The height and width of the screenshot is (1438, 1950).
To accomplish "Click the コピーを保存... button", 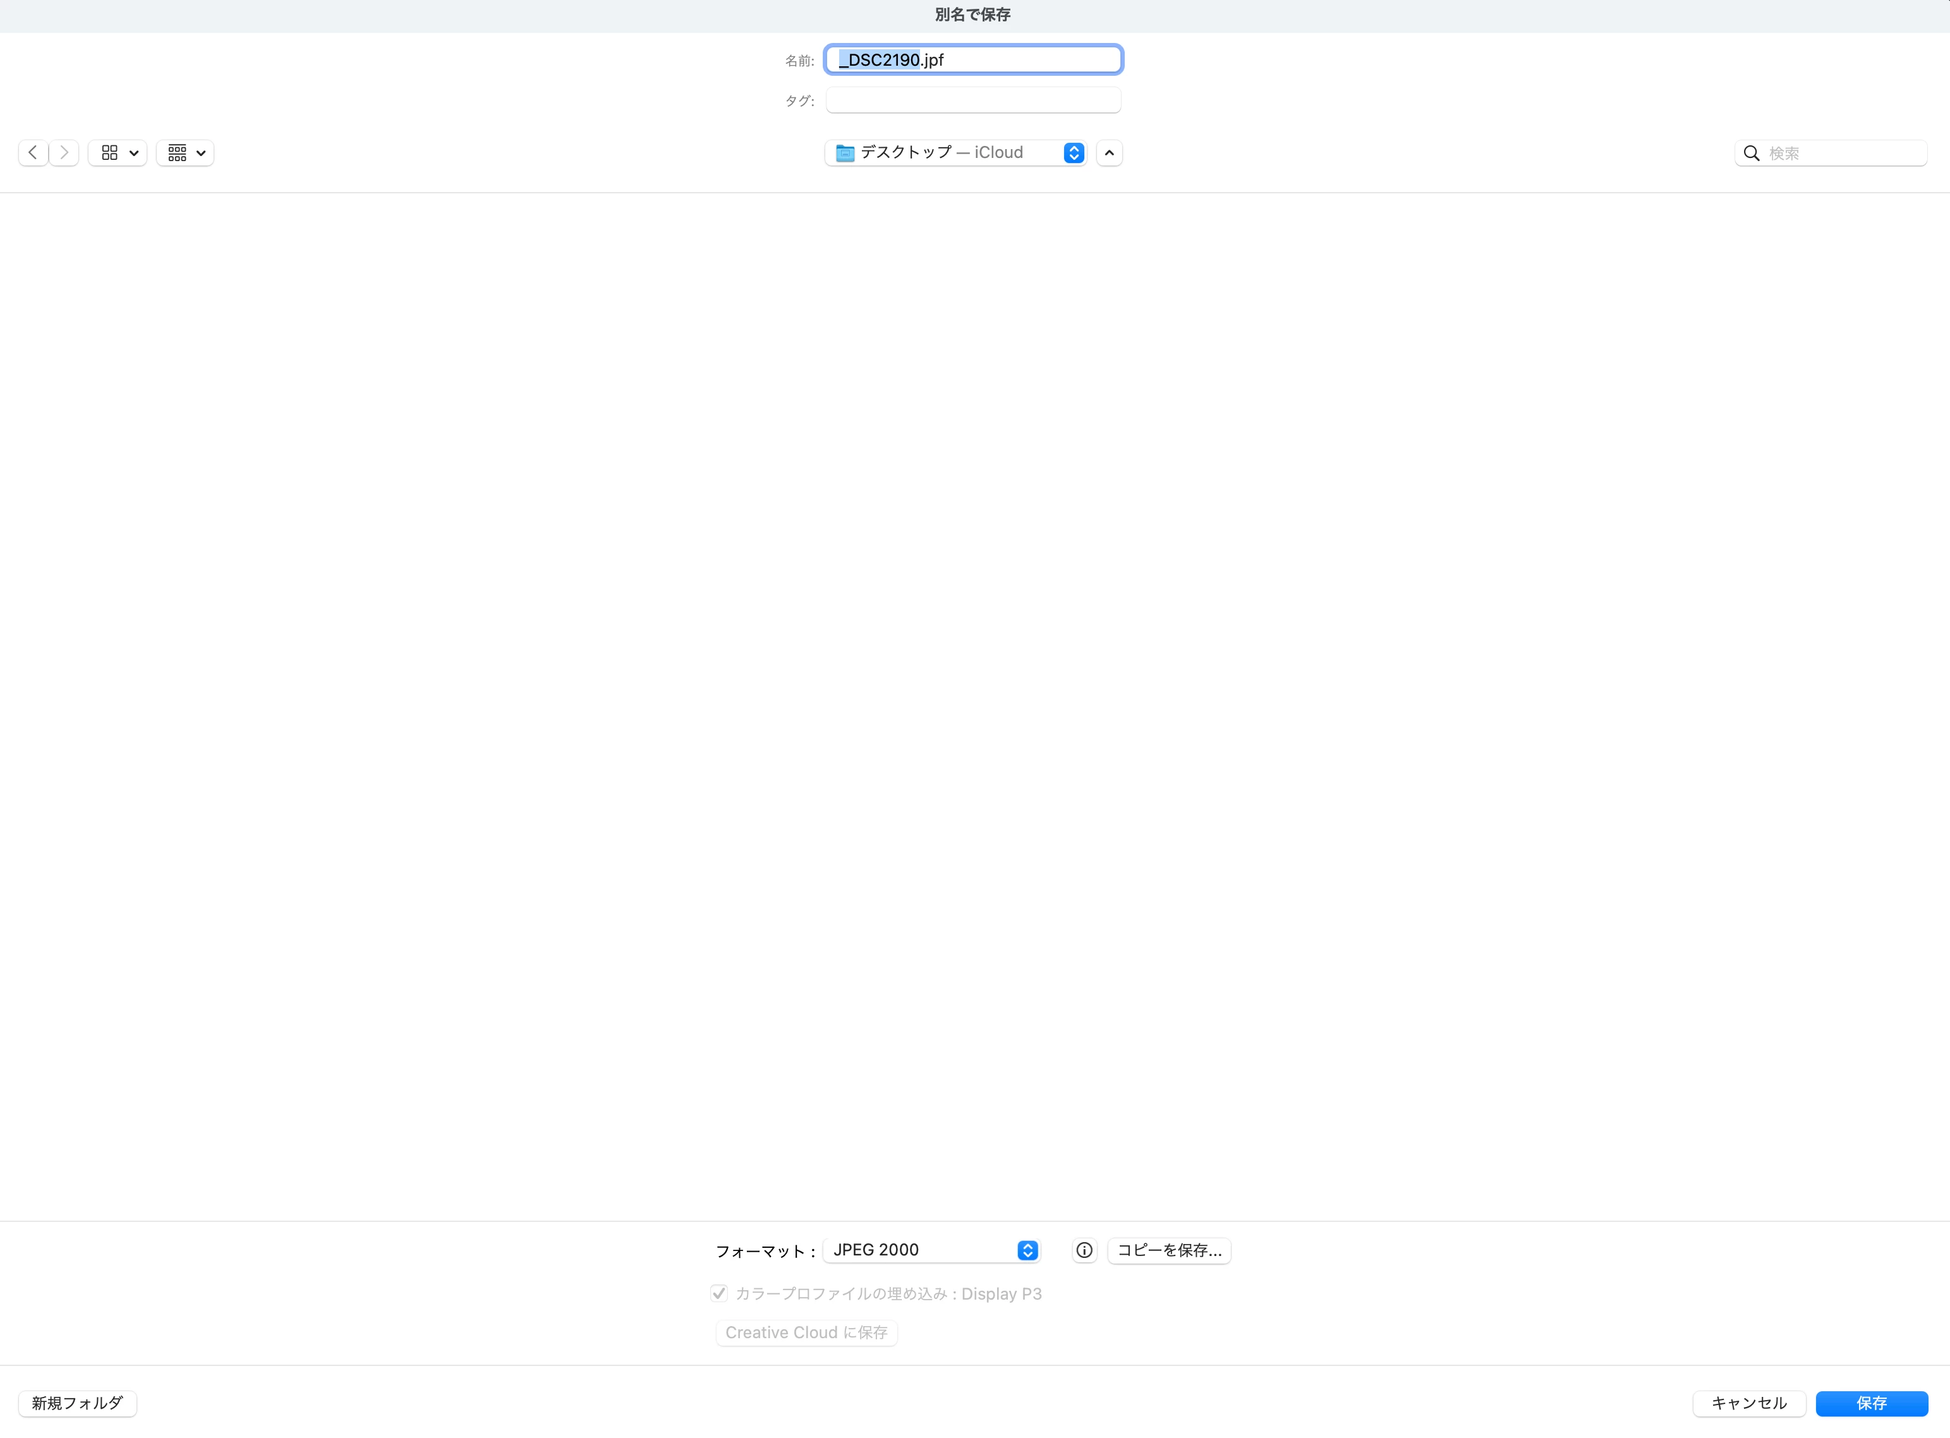I will 1169,1250.
